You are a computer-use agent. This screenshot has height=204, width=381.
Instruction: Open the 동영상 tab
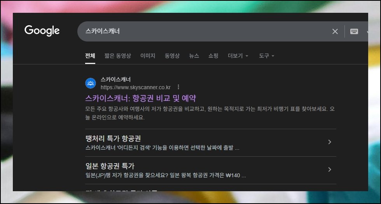[172, 56]
